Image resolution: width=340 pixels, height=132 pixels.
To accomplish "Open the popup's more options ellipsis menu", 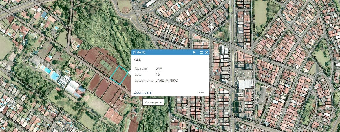I will tap(201, 92).
